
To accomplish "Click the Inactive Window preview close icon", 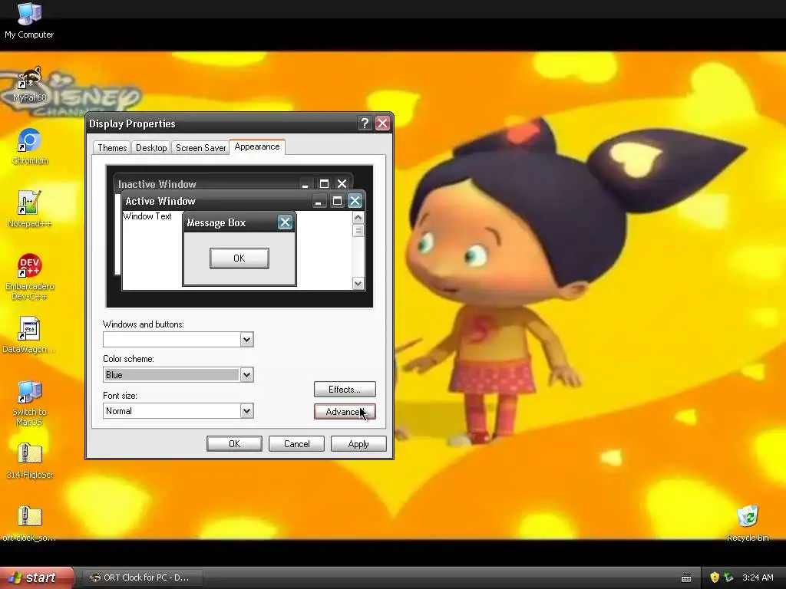I will tap(342, 184).
